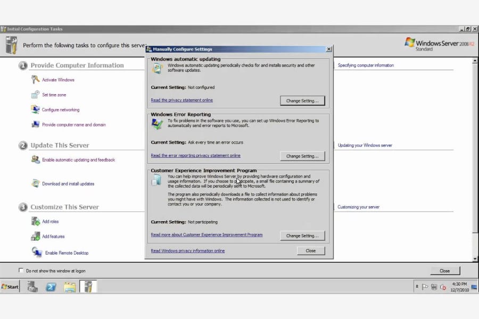This screenshot has width=479, height=319.
Task: Click the 'Provide Computer Information' heading
Action: 77,65
